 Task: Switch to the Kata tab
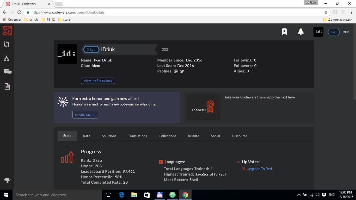(x=87, y=136)
